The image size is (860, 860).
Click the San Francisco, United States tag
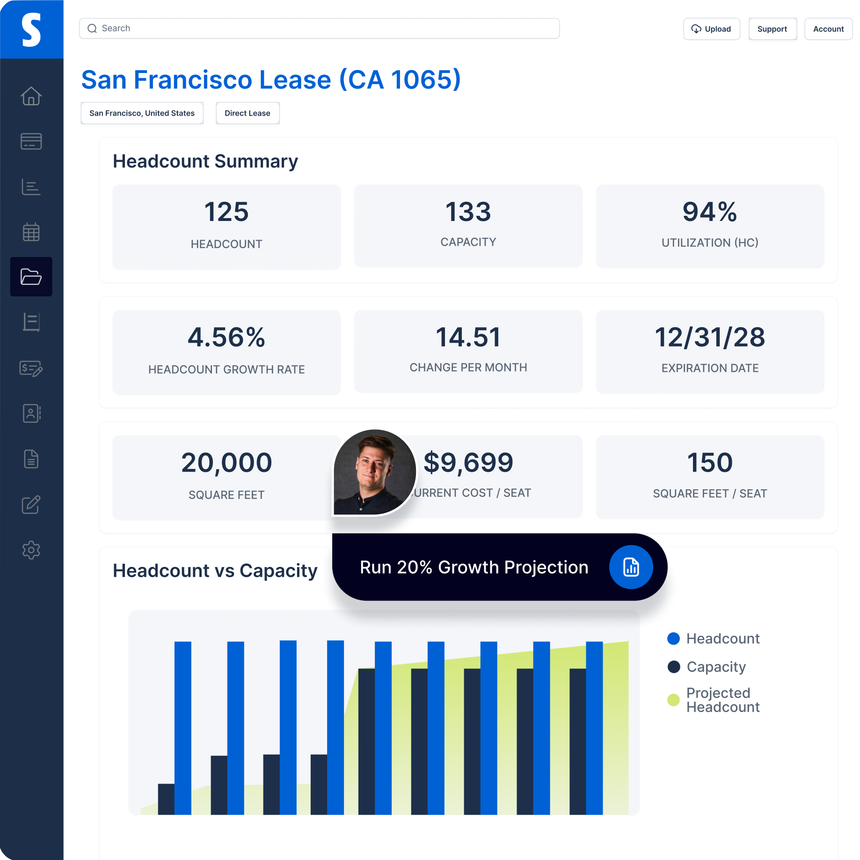click(x=142, y=113)
